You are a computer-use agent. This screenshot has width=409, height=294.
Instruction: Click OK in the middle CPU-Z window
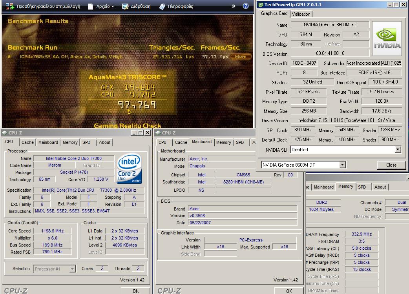click(x=289, y=291)
